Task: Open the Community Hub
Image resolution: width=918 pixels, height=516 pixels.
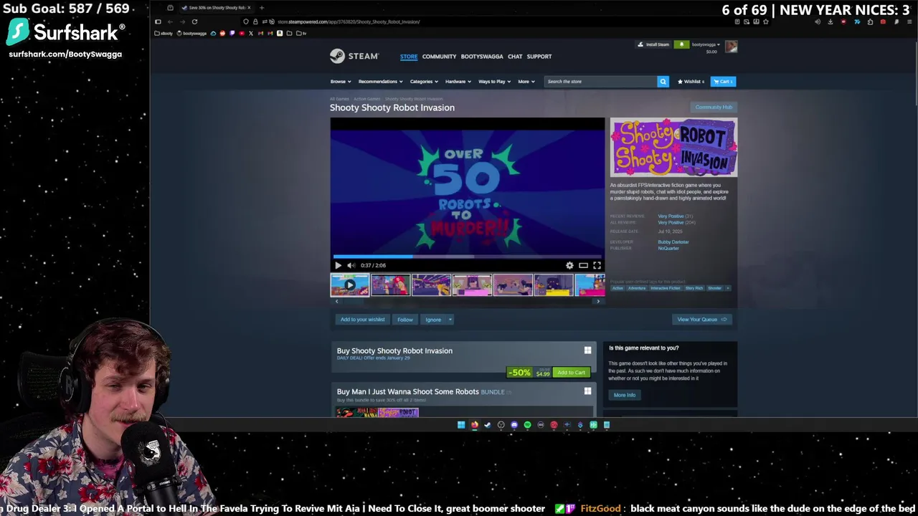Action: click(x=714, y=107)
